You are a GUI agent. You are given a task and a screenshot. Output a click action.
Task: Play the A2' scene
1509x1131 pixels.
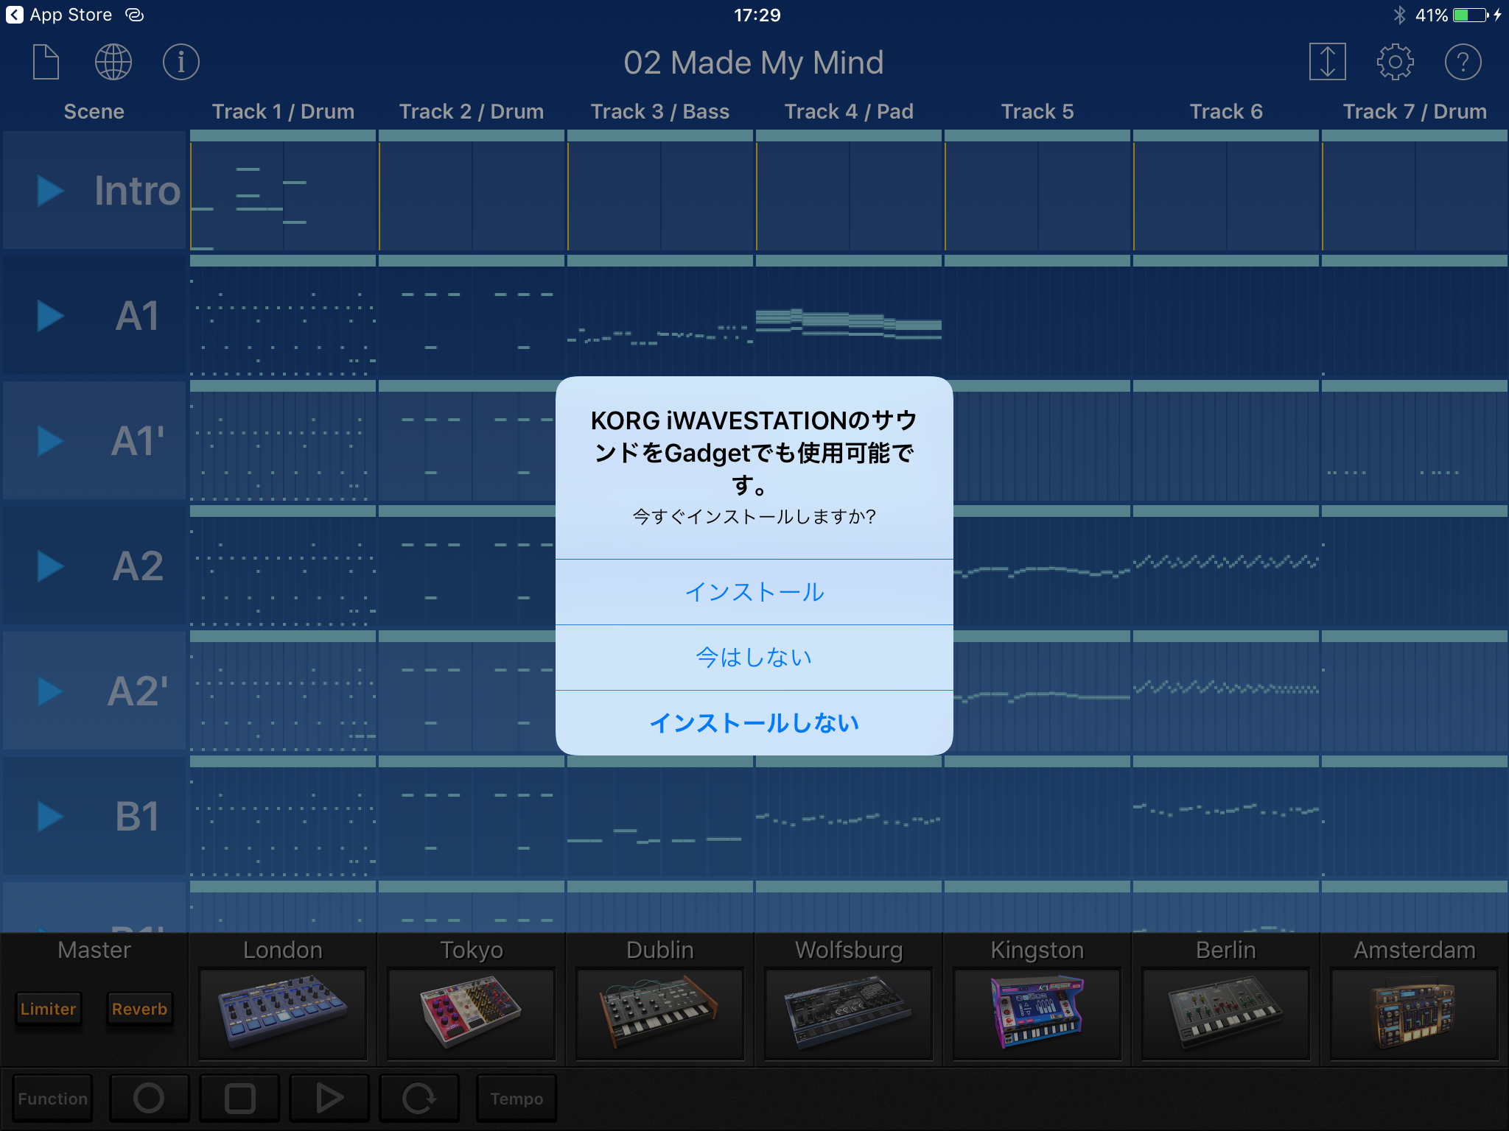tap(50, 691)
